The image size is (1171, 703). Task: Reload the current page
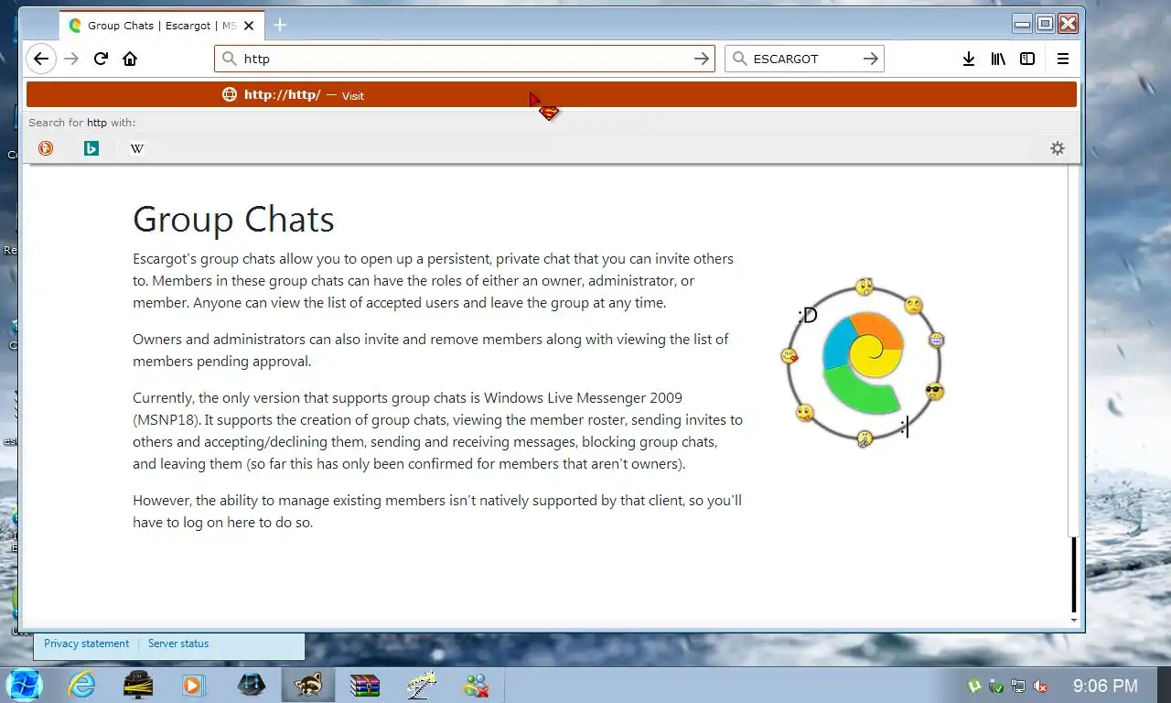(x=101, y=59)
